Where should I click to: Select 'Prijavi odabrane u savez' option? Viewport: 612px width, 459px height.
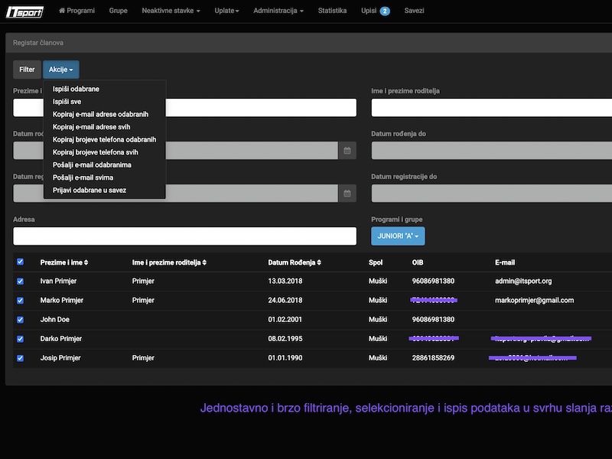pyautogui.click(x=90, y=190)
